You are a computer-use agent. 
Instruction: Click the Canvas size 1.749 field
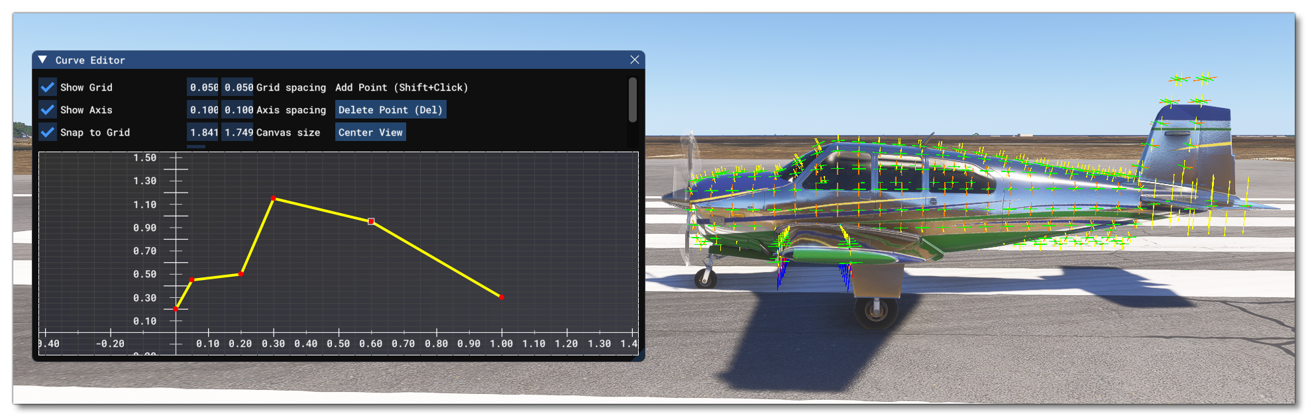[237, 132]
